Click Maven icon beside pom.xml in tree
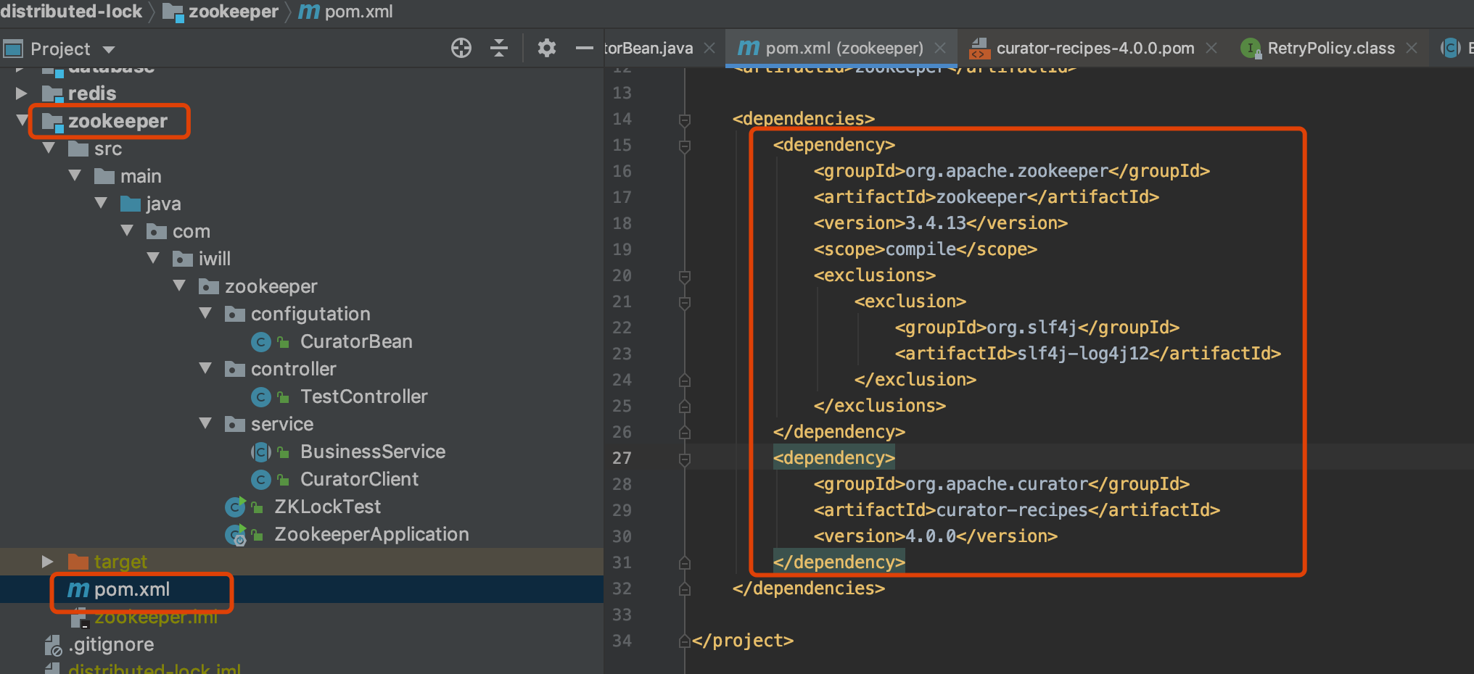This screenshot has height=674, width=1474. point(78,590)
